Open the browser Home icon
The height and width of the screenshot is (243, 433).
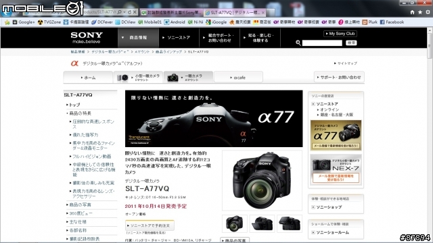(412, 12)
